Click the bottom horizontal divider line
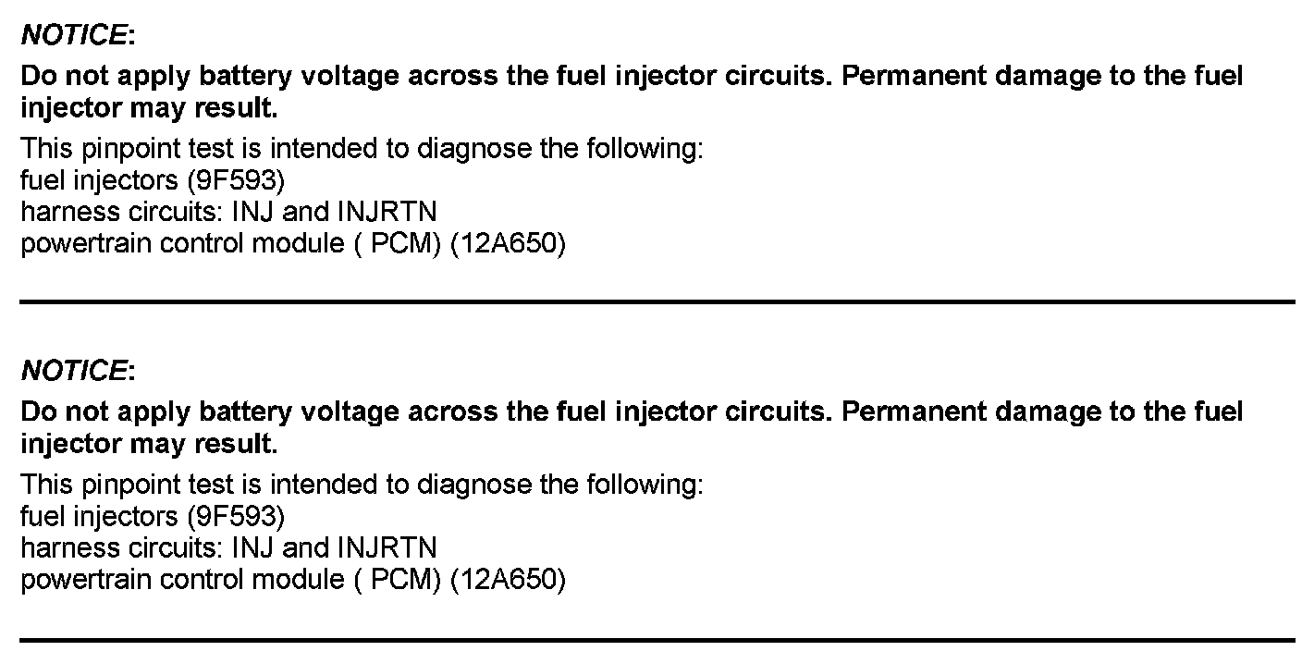 click(657, 639)
